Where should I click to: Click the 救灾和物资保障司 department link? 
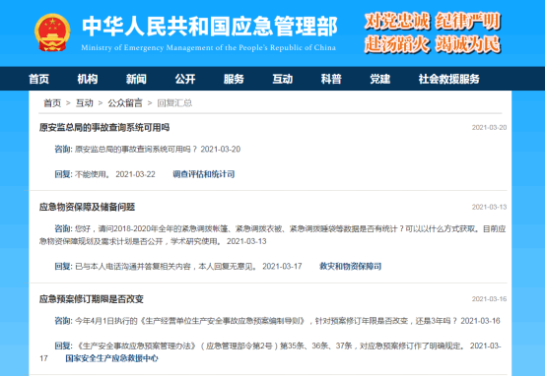[x=350, y=267]
